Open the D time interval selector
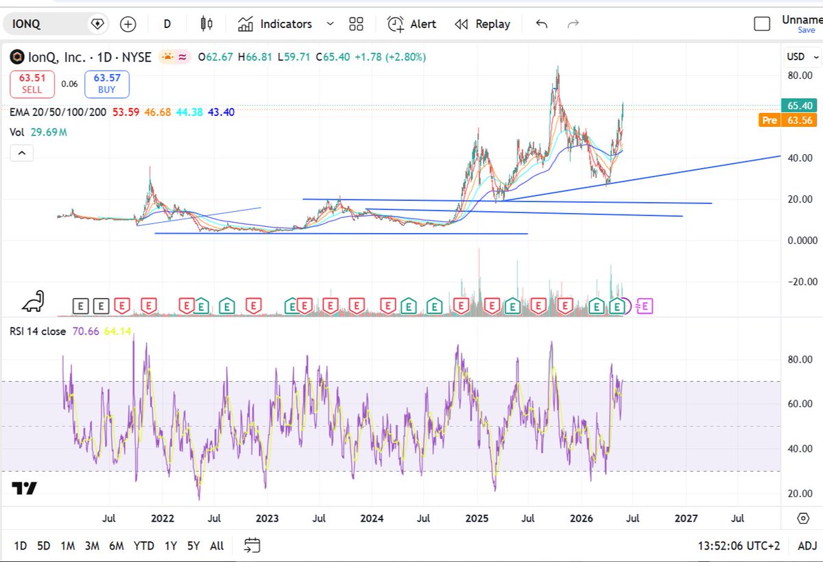823x562 pixels. pos(167,24)
